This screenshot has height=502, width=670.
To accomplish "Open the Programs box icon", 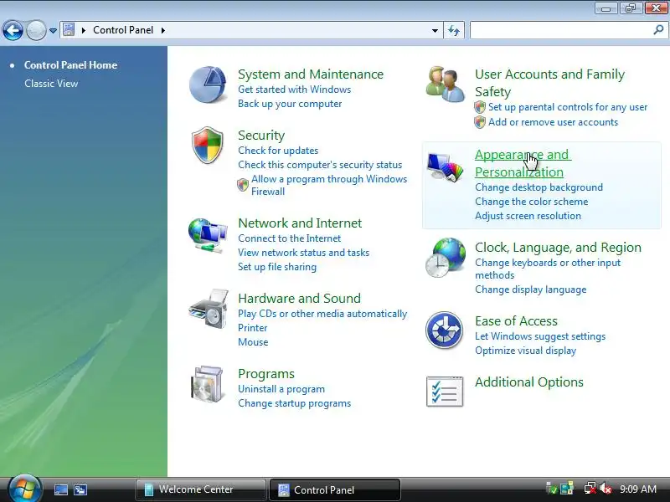I will (208, 384).
